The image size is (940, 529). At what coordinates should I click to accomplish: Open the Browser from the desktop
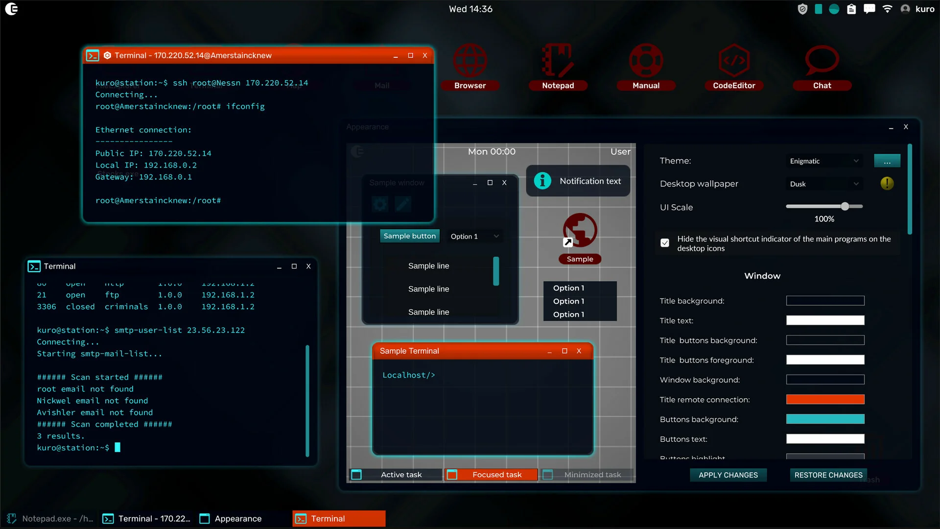tap(470, 62)
